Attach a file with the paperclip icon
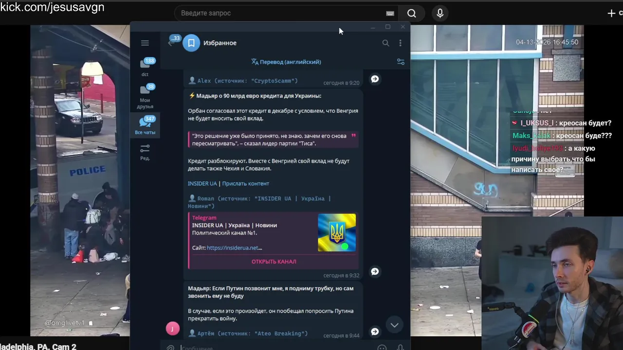 coord(170,348)
